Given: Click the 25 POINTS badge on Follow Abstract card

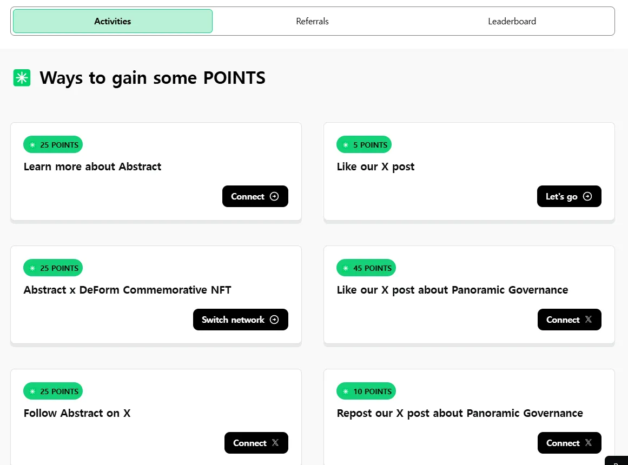Looking at the screenshot, I should (x=53, y=391).
